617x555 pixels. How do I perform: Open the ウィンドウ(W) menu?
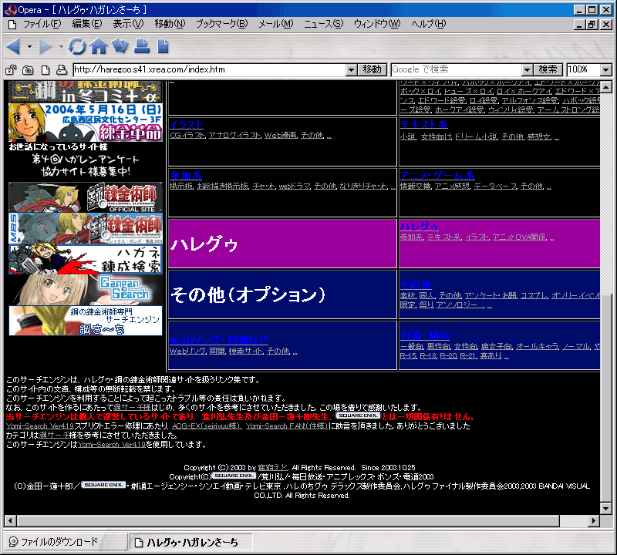(x=377, y=24)
